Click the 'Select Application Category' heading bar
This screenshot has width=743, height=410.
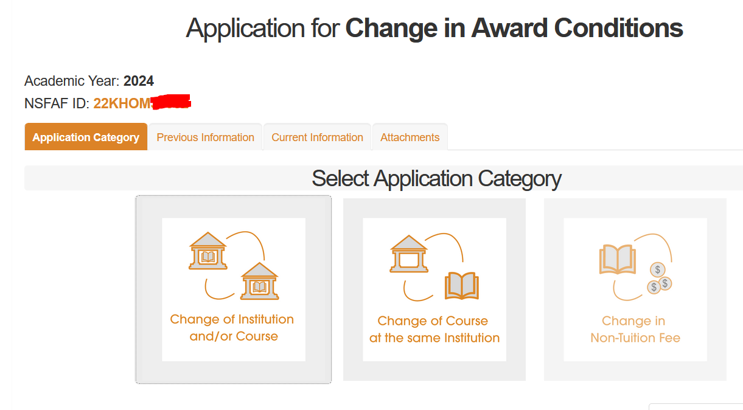tap(436, 178)
